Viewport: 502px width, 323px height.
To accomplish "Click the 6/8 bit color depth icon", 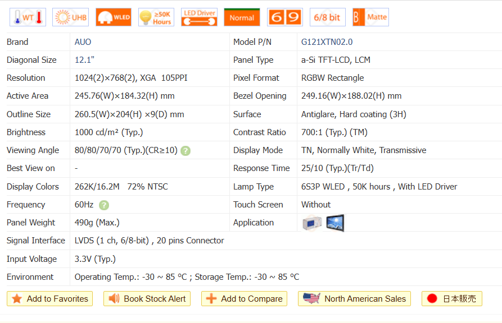I will click(327, 17).
